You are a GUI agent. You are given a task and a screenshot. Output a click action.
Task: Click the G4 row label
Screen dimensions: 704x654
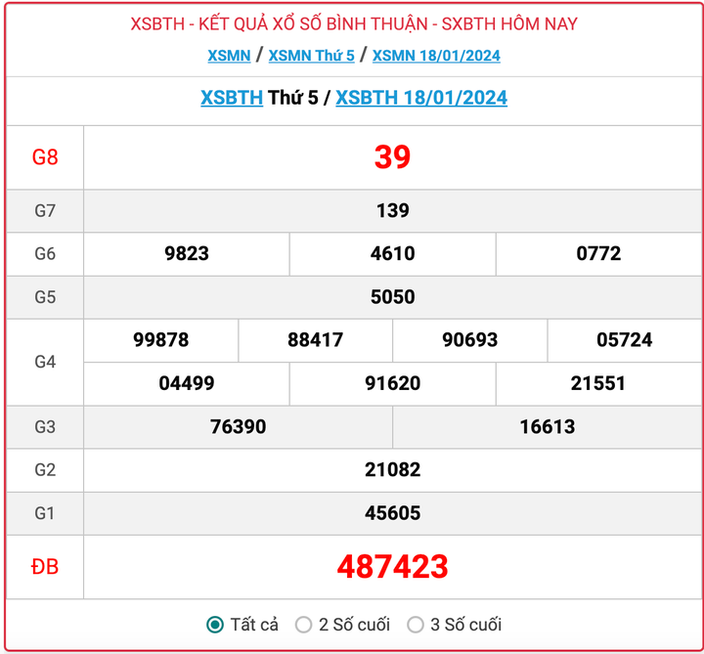click(x=45, y=362)
